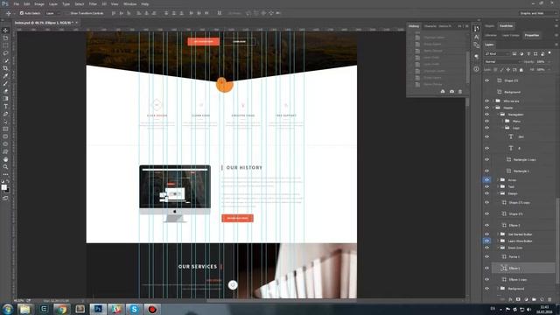
Task: Switch to the Libraries tab
Action: (x=491, y=35)
